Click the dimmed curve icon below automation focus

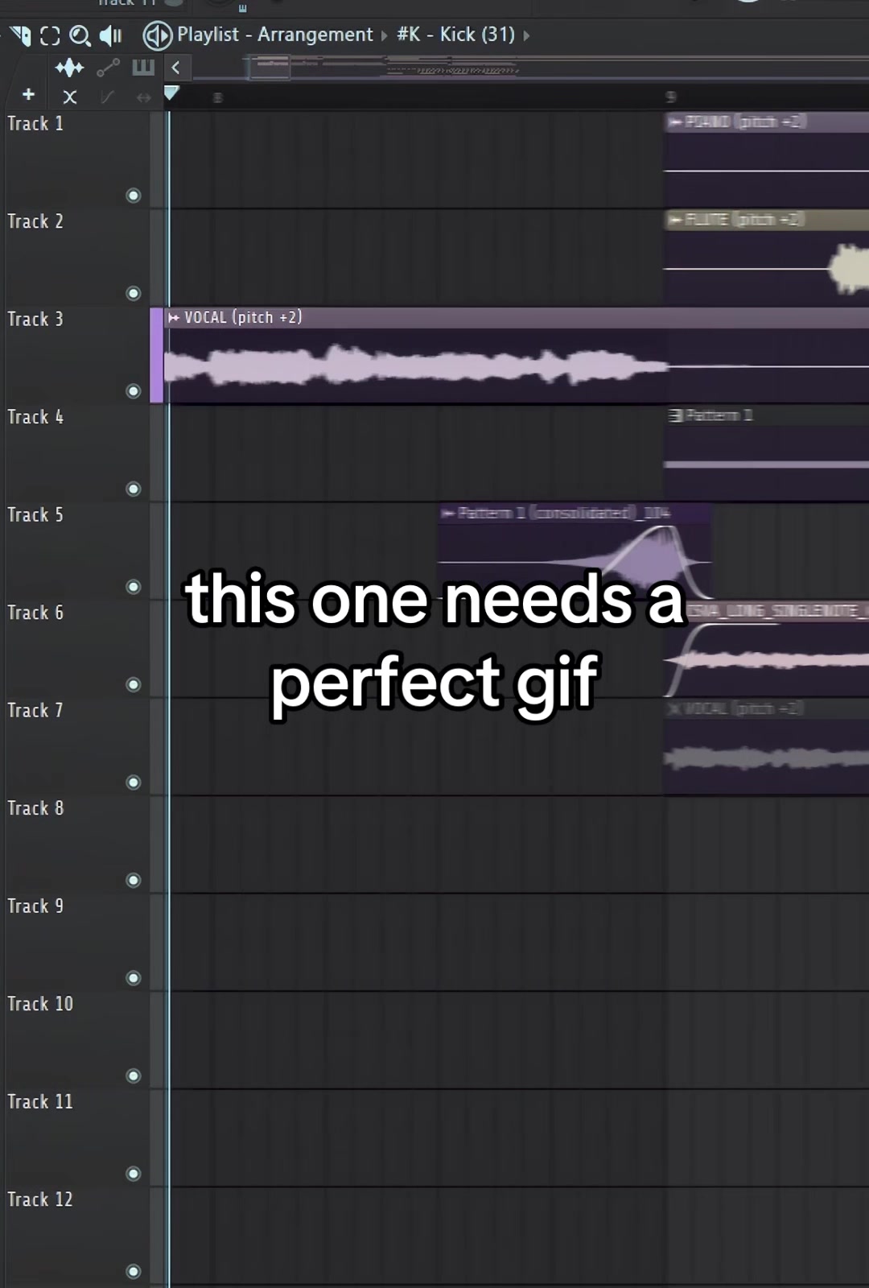pos(107,97)
